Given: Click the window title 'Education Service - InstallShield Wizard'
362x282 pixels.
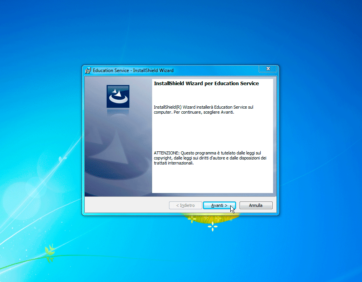Looking at the screenshot, I should click(133, 70).
